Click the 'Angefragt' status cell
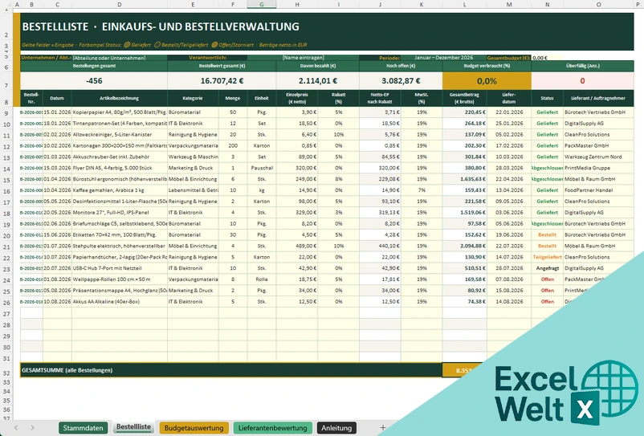 click(547, 268)
